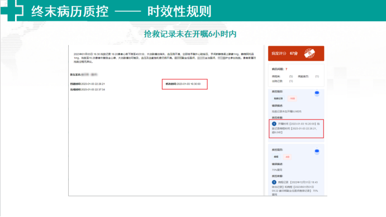
Task: Click the 创建时间 2023-01-03 22:26:21 field
Action: click(87, 84)
